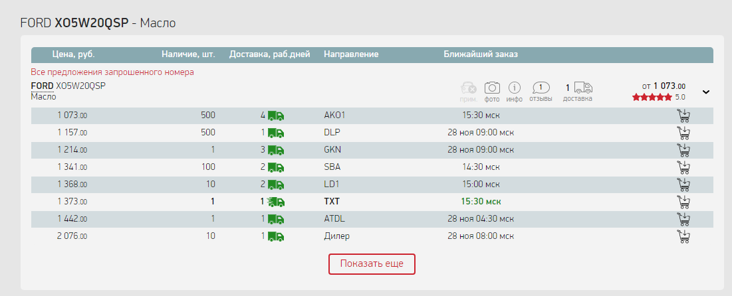The image size is (732, 296).
Task: Sort by Доставка, раб.дней column header
Action: (x=270, y=54)
